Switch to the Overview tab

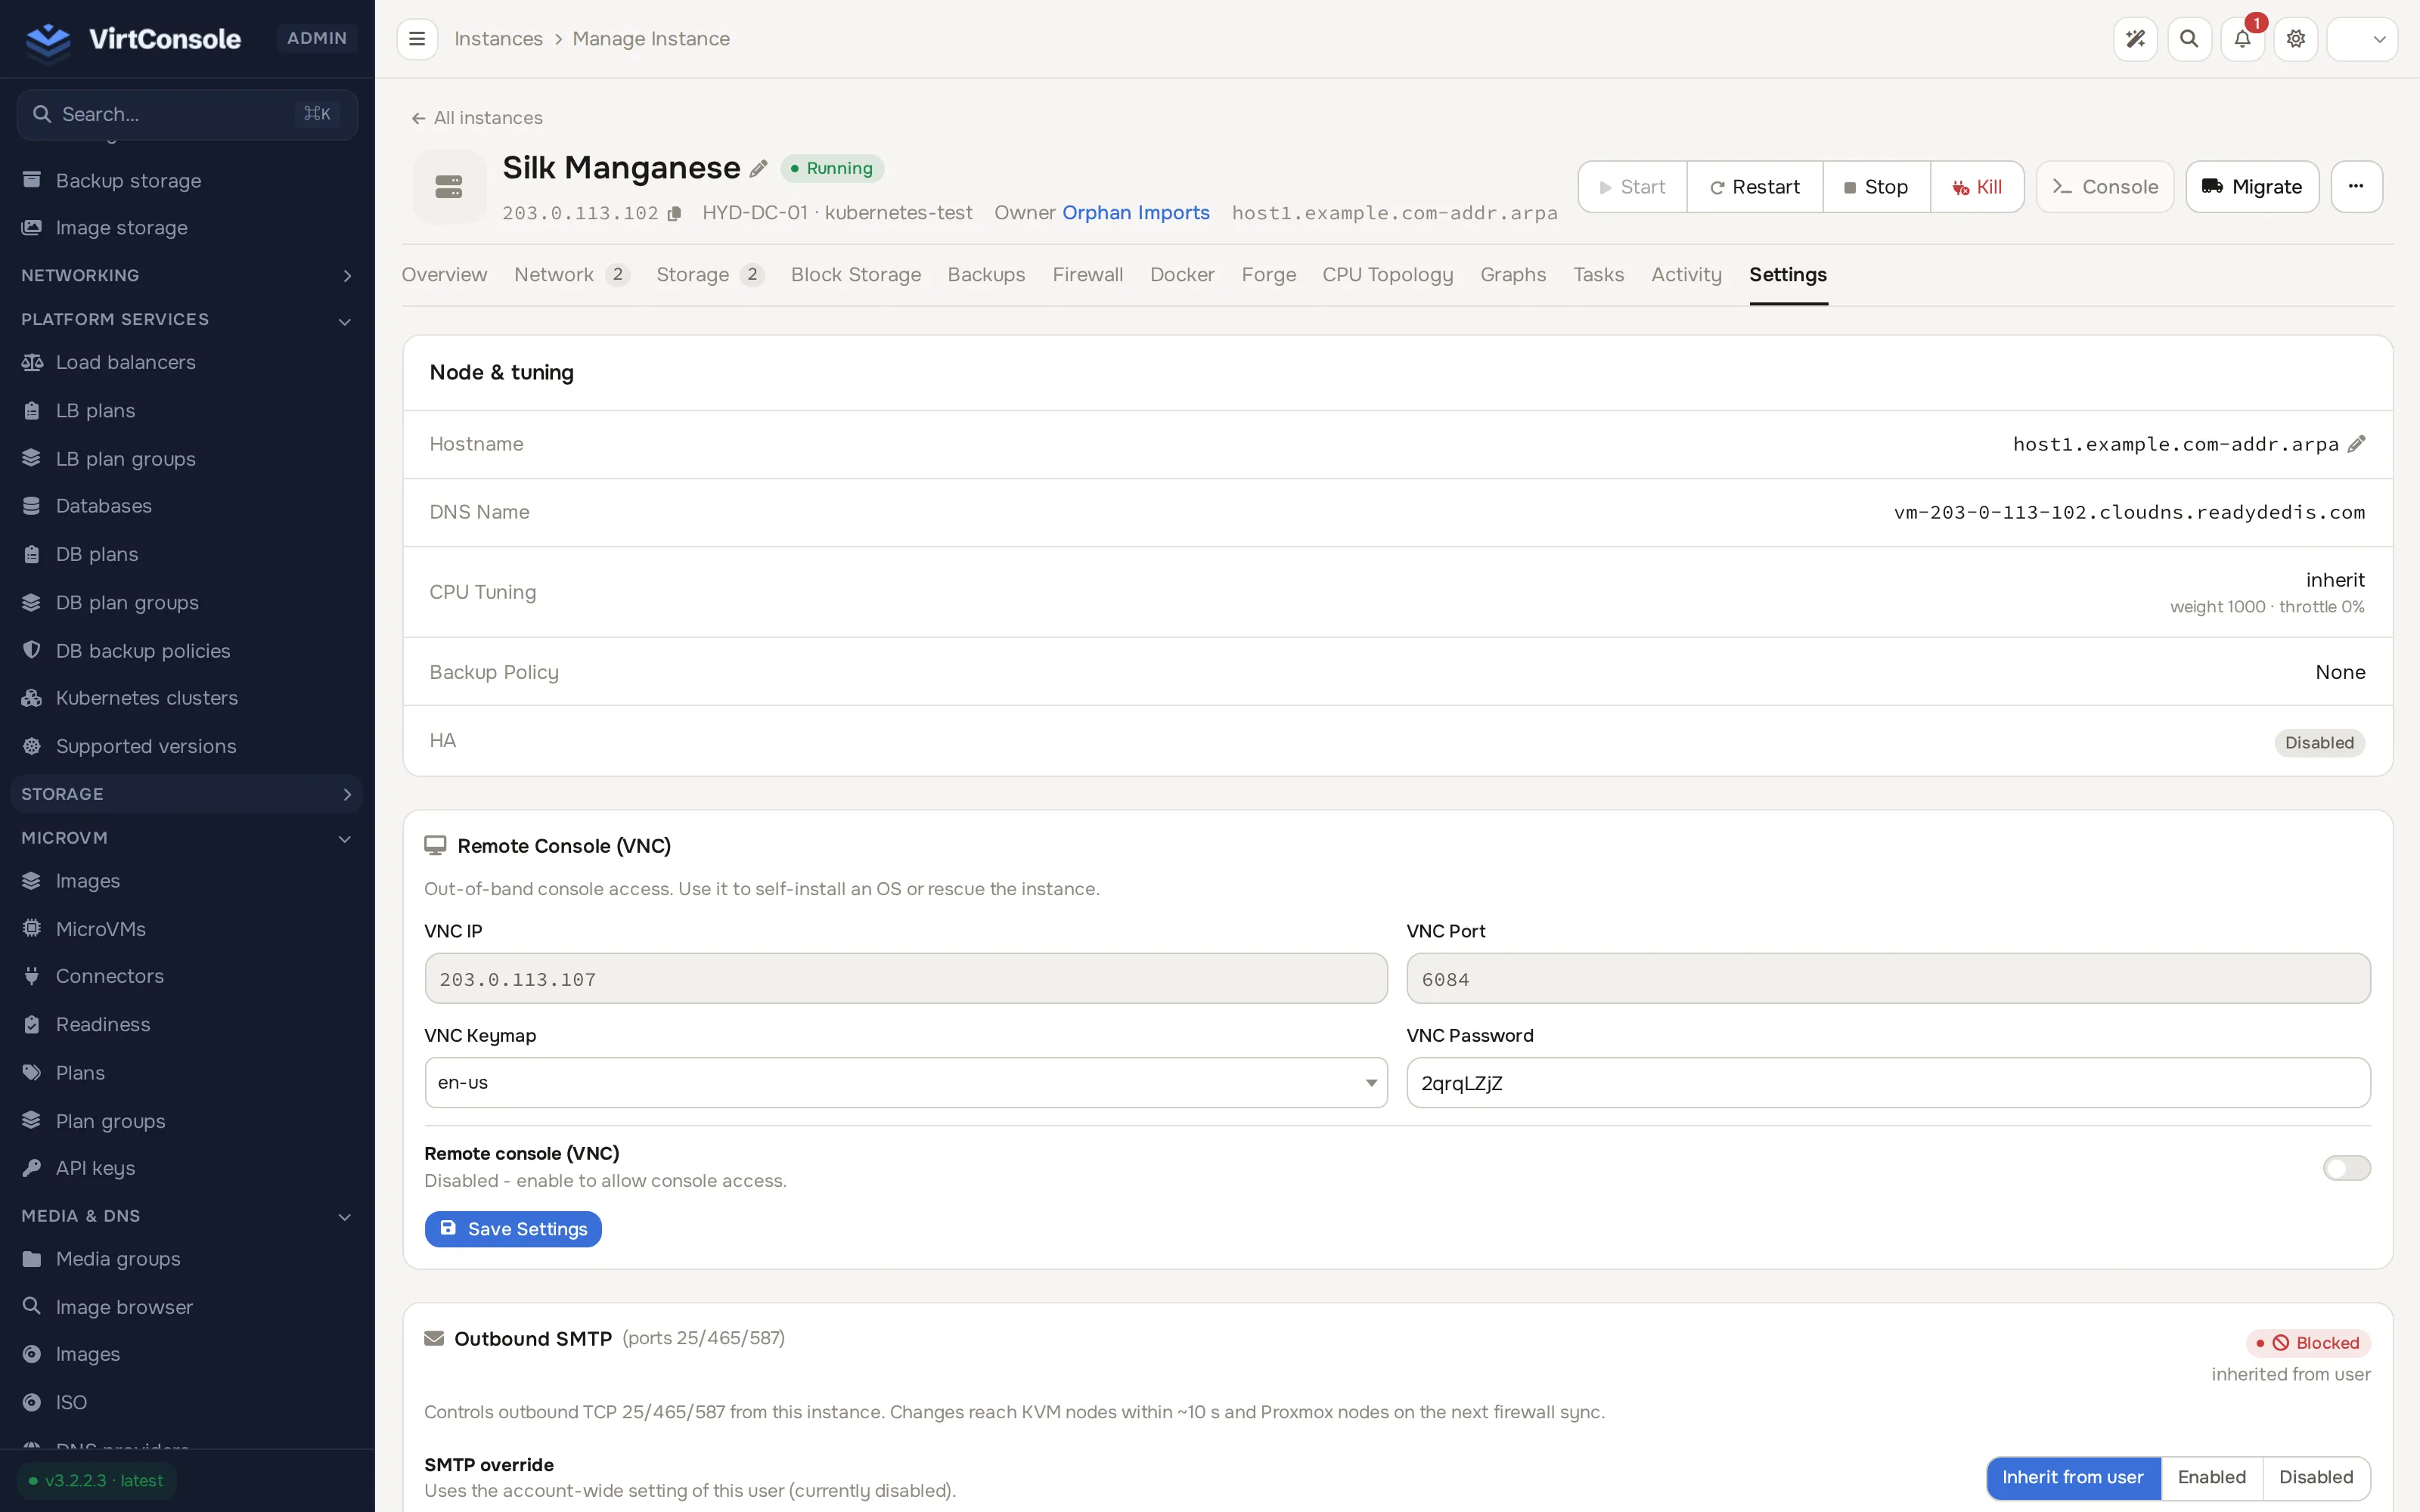(444, 275)
